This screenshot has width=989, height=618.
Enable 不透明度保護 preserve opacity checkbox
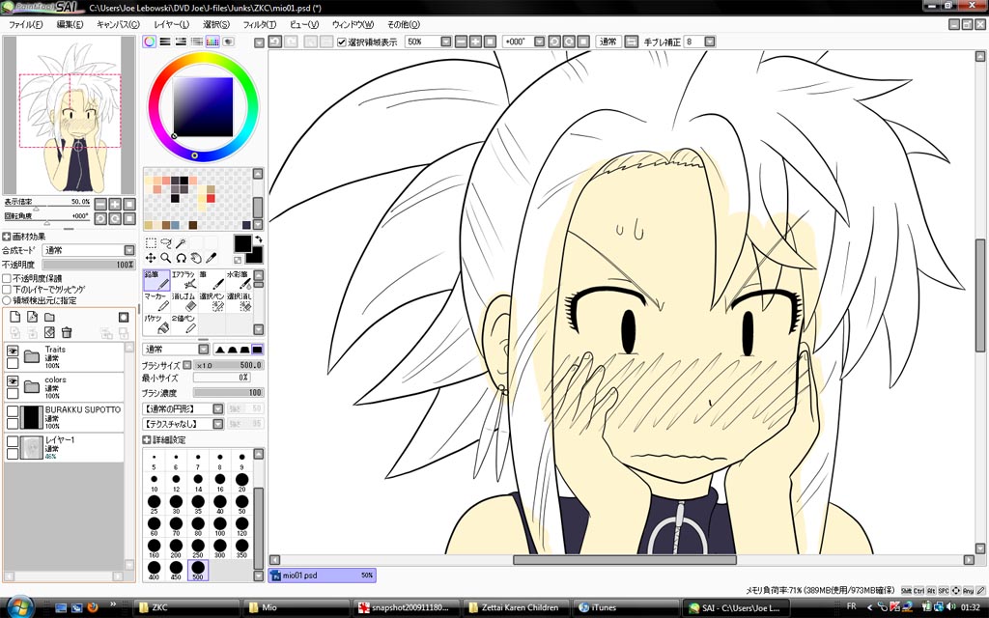(x=7, y=278)
